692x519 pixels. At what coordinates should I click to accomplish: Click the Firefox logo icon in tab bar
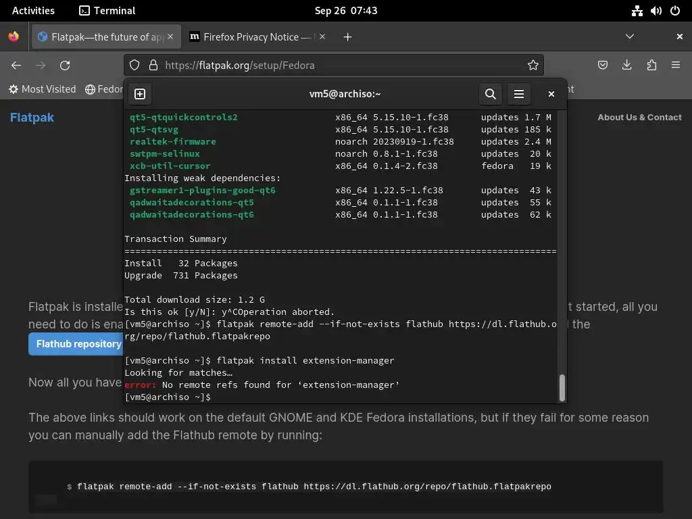[14, 36]
